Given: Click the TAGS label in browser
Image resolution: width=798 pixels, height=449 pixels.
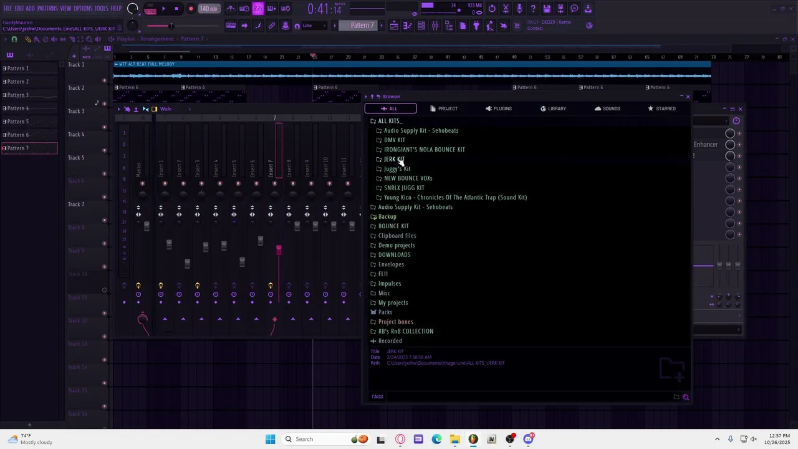Looking at the screenshot, I should click(377, 397).
